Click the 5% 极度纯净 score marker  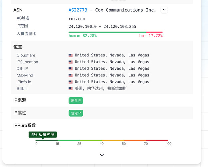coord(43,135)
